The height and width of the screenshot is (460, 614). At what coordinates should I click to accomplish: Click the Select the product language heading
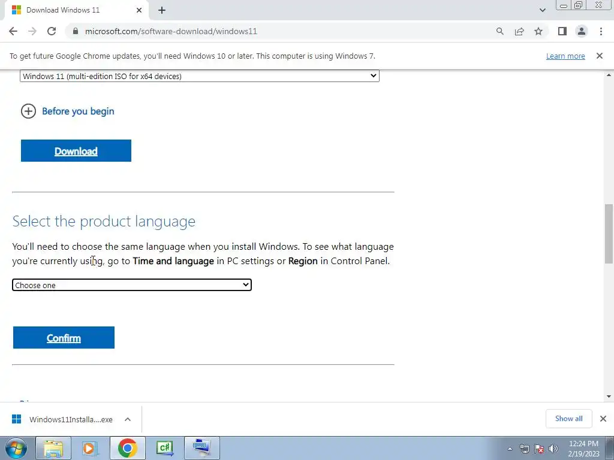click(104, 222)
